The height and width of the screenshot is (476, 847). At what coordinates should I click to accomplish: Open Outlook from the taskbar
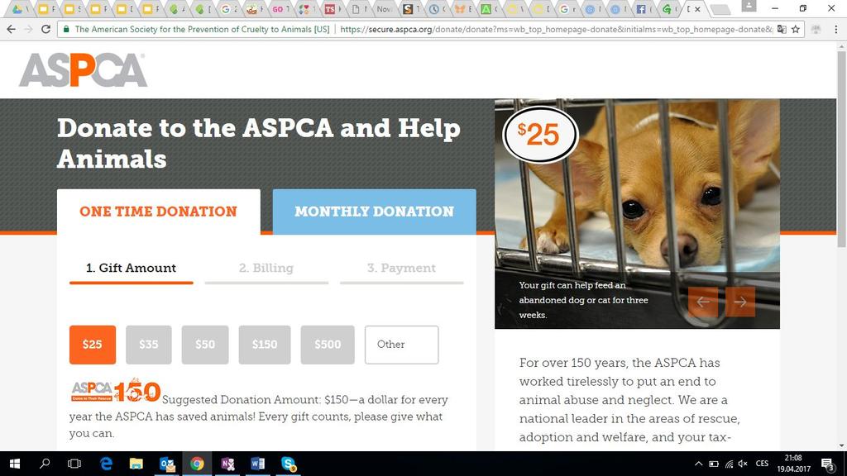167,464
